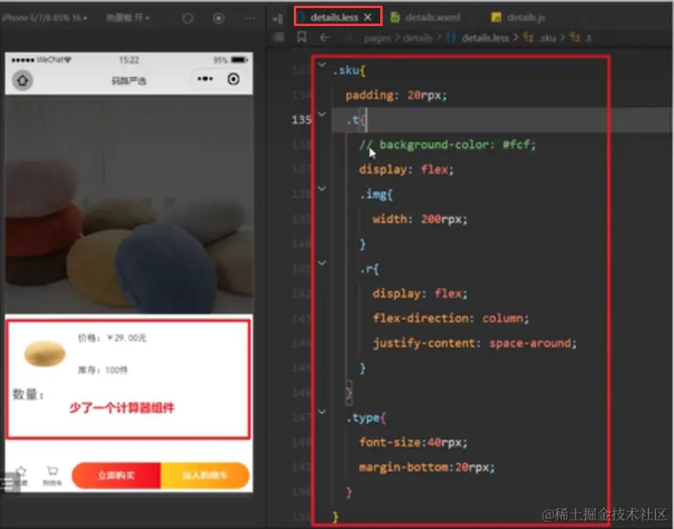Open the 热重载 hot reload dropdown
Image resolution: width=674 pixels, height=529 pixels.
(x=127, y=18)
